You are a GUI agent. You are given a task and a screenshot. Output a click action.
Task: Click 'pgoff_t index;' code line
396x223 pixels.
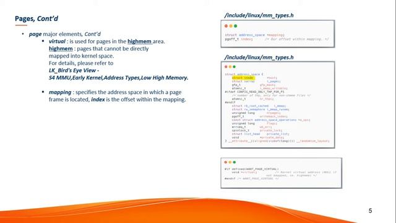tap(239, 39)
